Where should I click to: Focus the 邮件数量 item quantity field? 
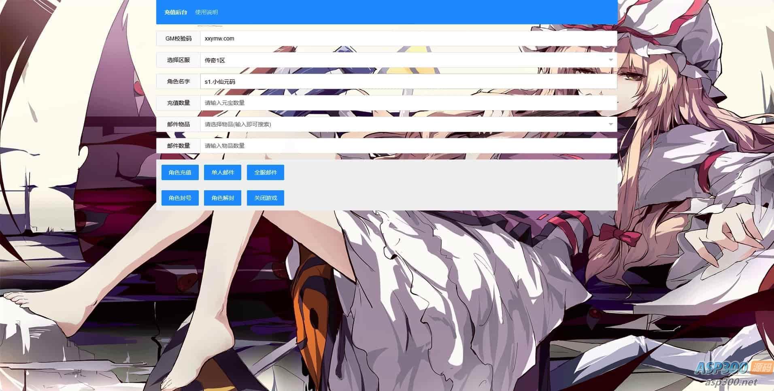pyautogui.click(x=408, y=146)
